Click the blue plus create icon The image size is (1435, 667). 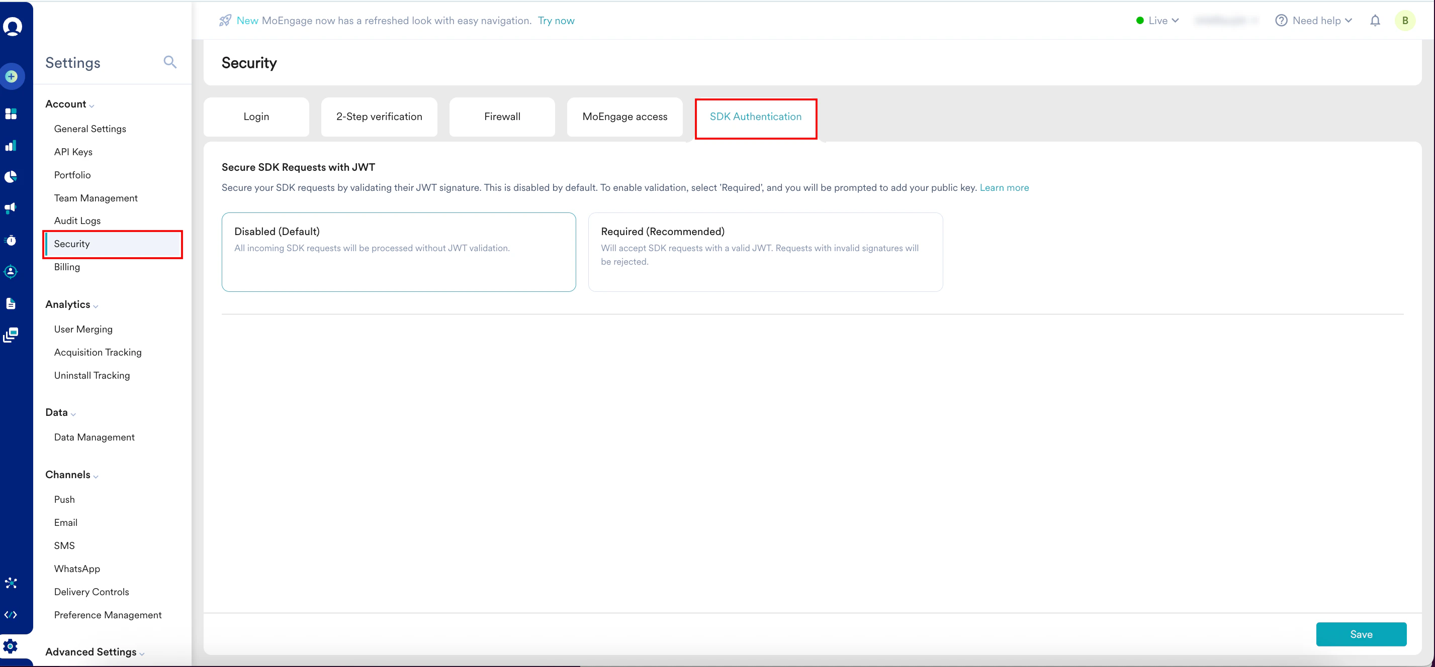tap(12, 77)
